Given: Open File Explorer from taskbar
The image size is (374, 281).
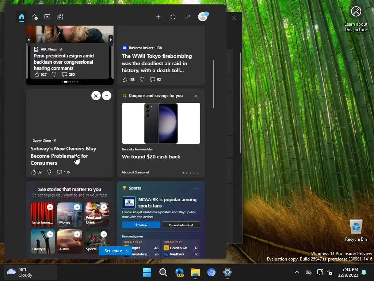Looking at the screenshot, I should point(195,272).
